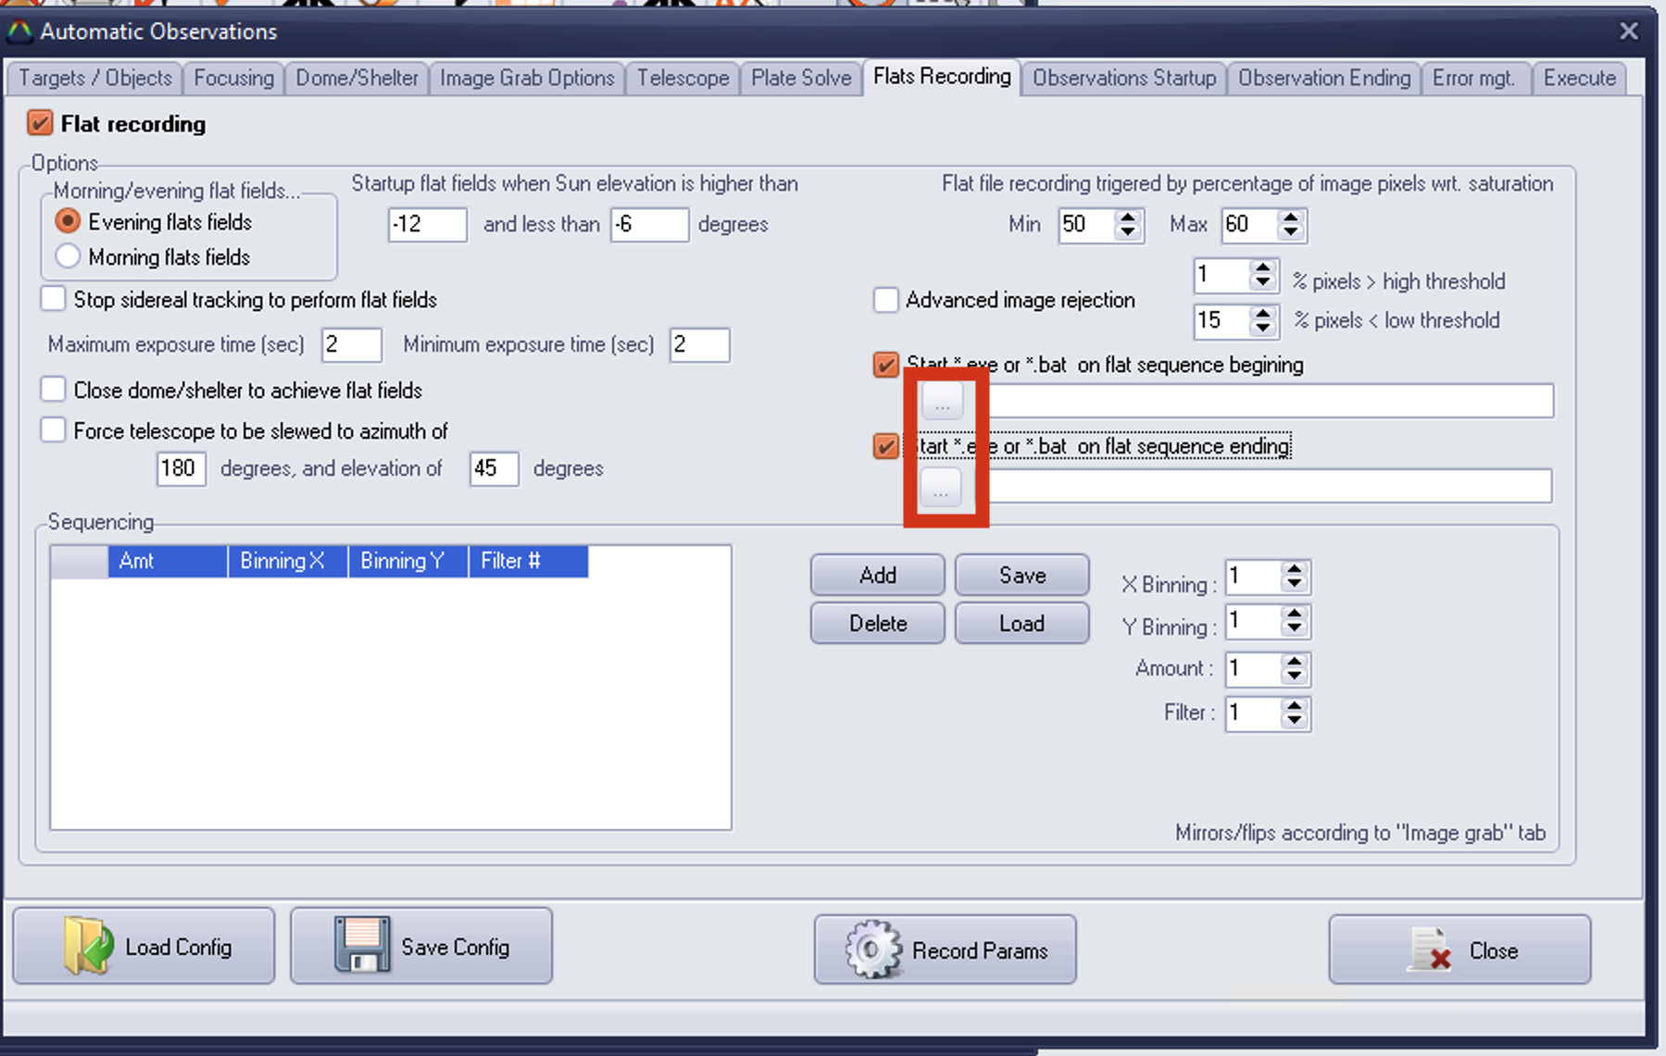
Task: Increase the Min saturation percentage value
Action: click(x=1127, y=217)
